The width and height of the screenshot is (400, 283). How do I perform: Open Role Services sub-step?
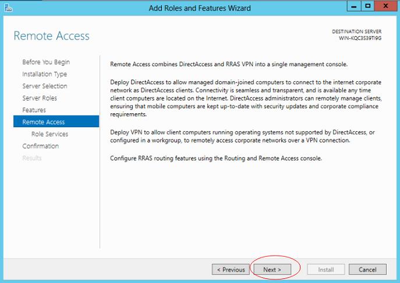[x=49, y=134]
